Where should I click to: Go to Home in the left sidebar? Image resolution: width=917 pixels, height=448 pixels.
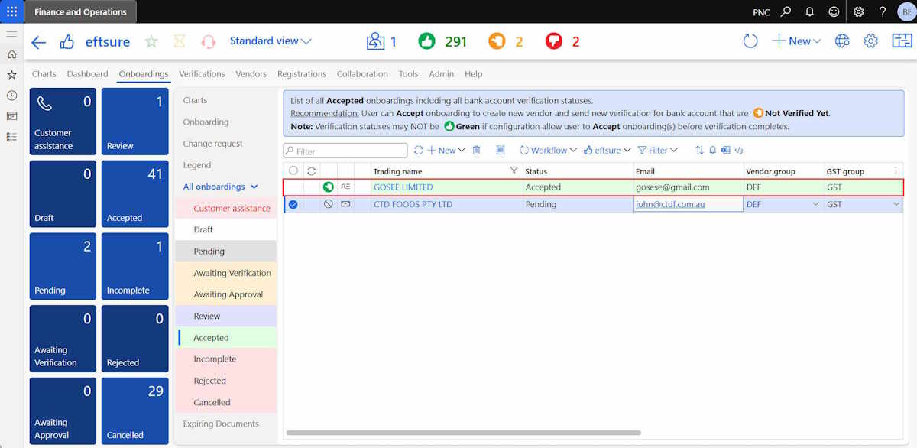pyautogui.click(x=11, y=54)
